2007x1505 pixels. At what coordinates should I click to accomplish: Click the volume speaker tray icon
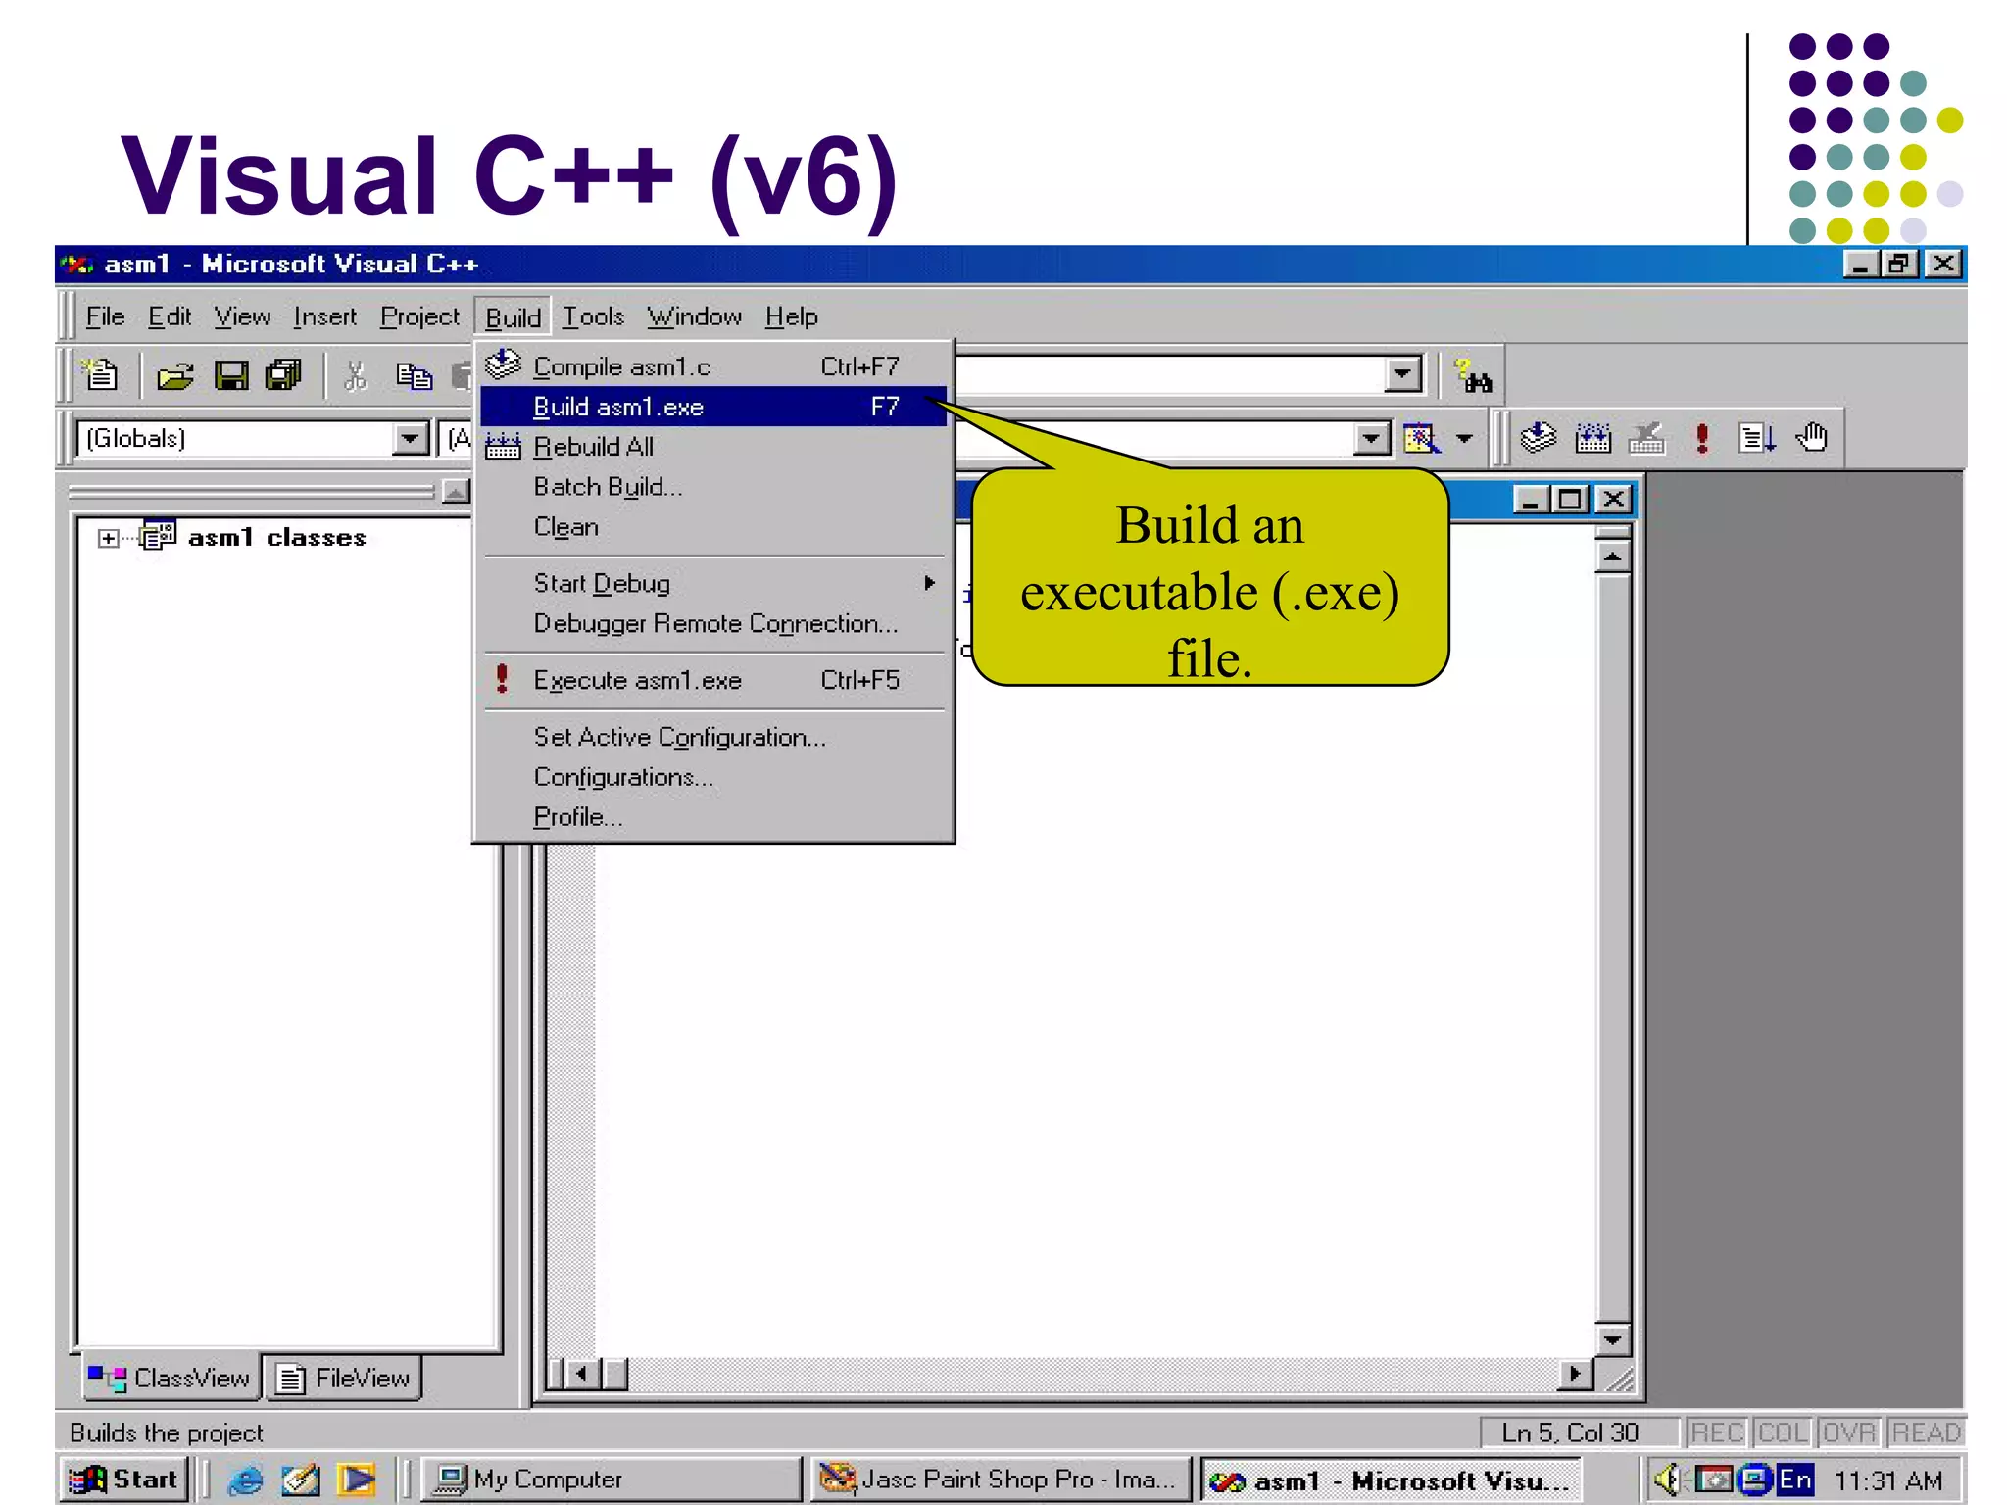click(x=1667, y=1480)
